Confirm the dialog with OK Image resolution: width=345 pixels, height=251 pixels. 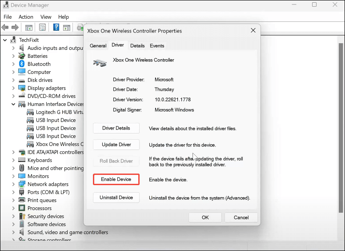205,218
